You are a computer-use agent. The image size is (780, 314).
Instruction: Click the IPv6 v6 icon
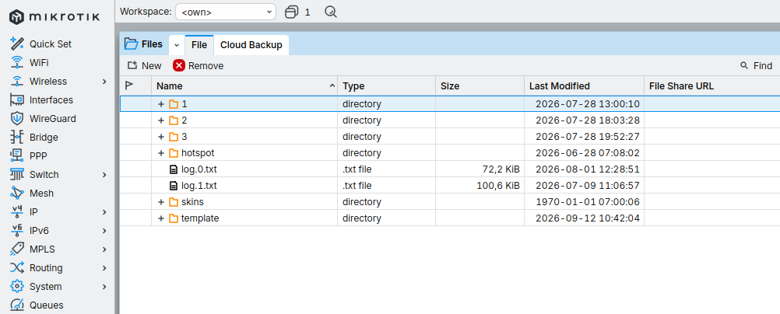[17, 231]
